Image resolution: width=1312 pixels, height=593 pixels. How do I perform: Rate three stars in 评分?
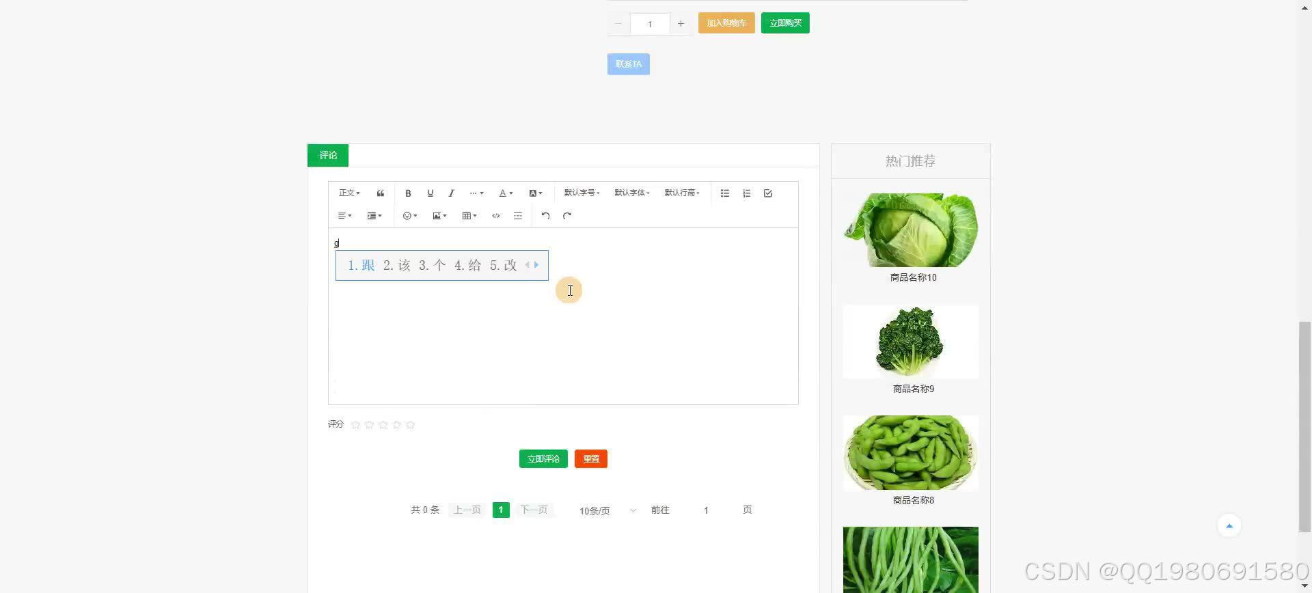click(x=383, y=425)
